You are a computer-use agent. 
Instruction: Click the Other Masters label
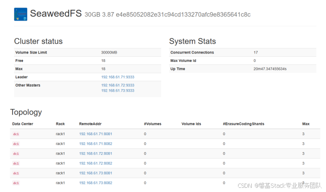pos(28,85)
